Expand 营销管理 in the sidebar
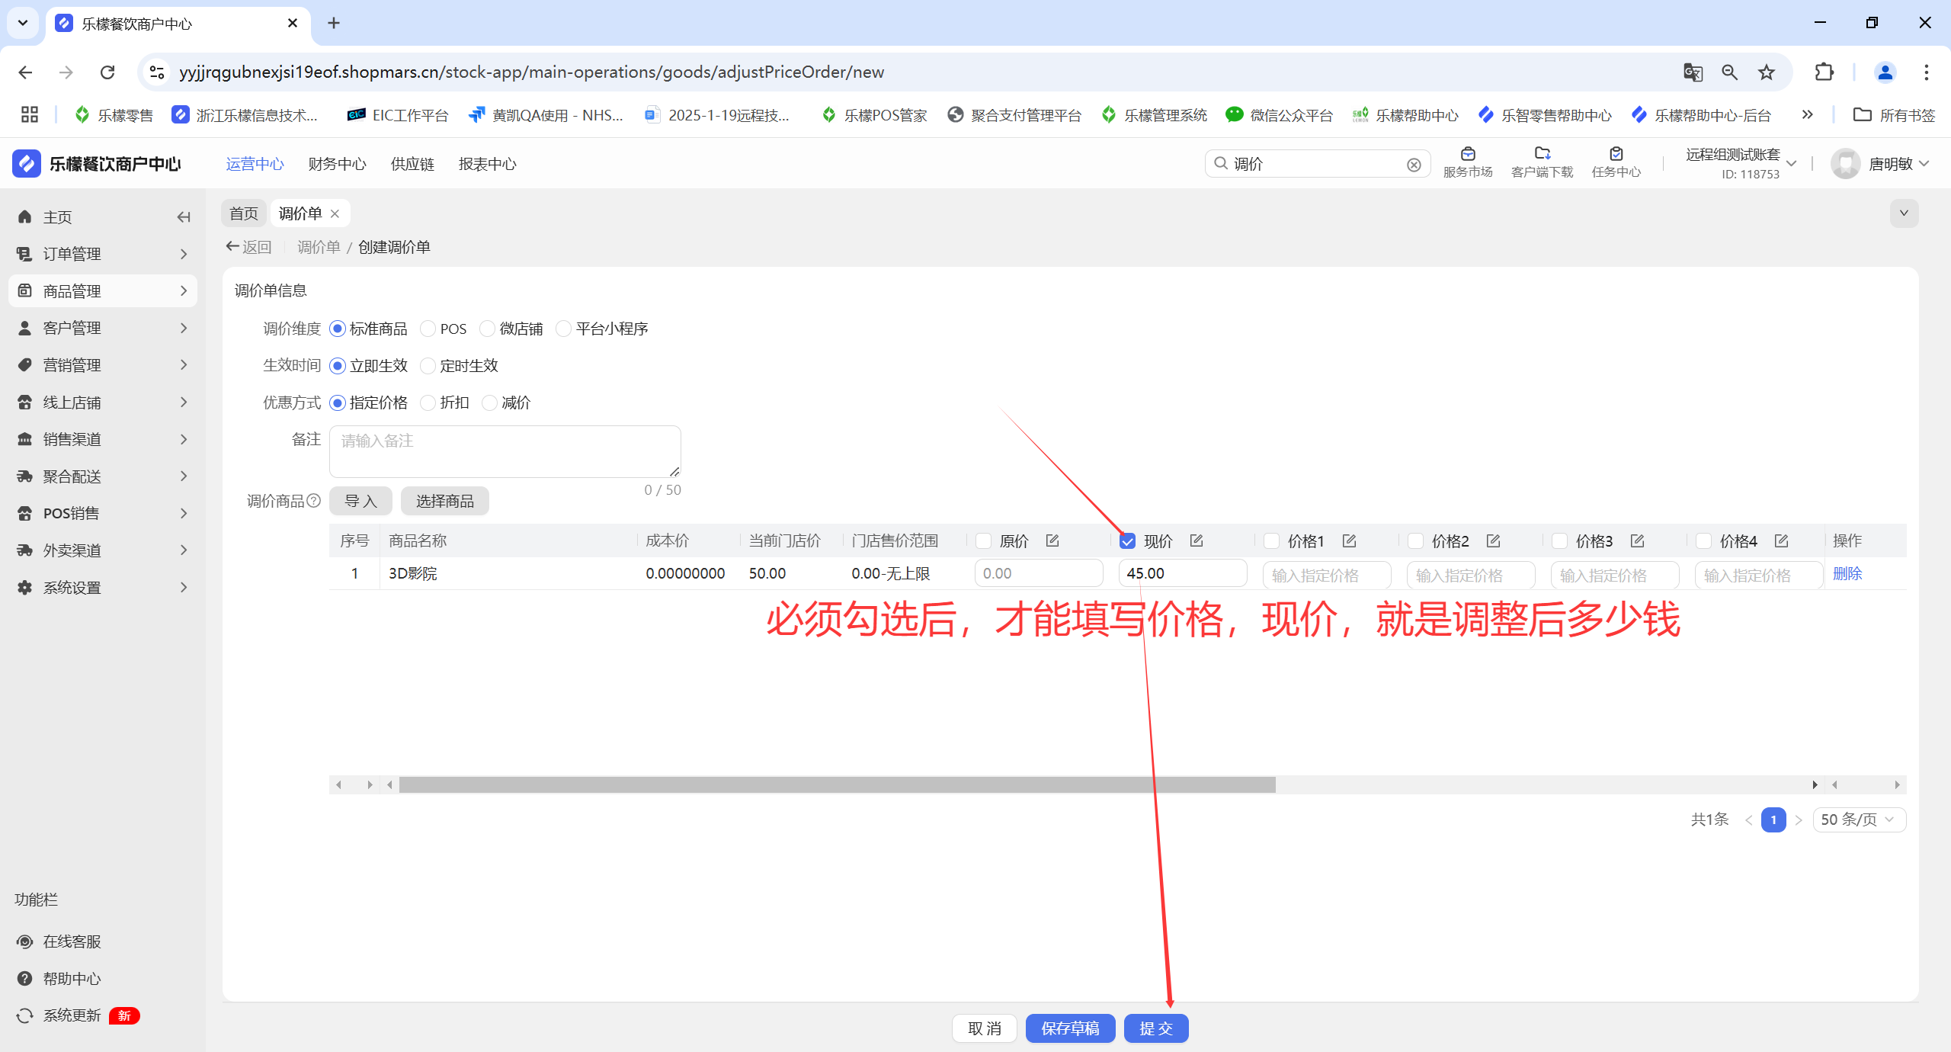Image resolution: width=1951 pixels, height=1052 pixels. (102, 365)
